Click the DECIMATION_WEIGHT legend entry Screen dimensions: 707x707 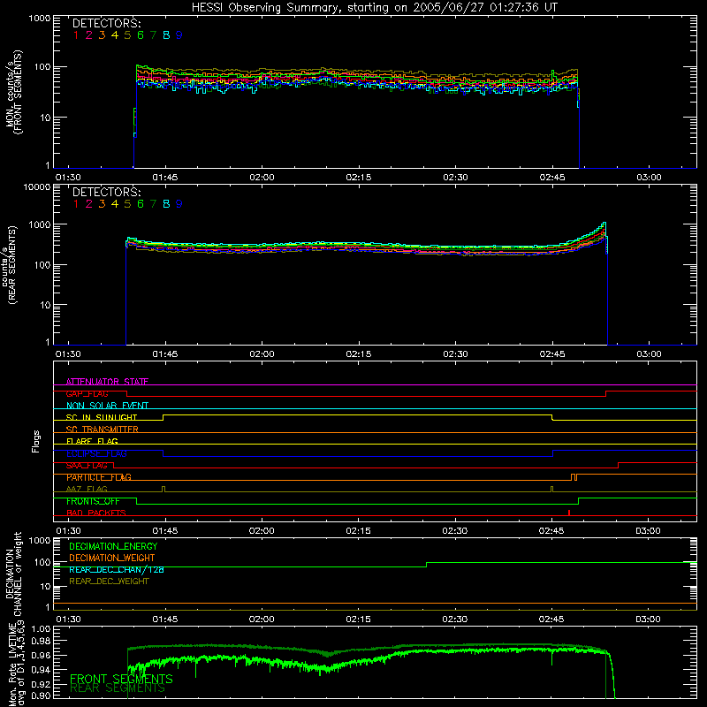coord(112,558)
